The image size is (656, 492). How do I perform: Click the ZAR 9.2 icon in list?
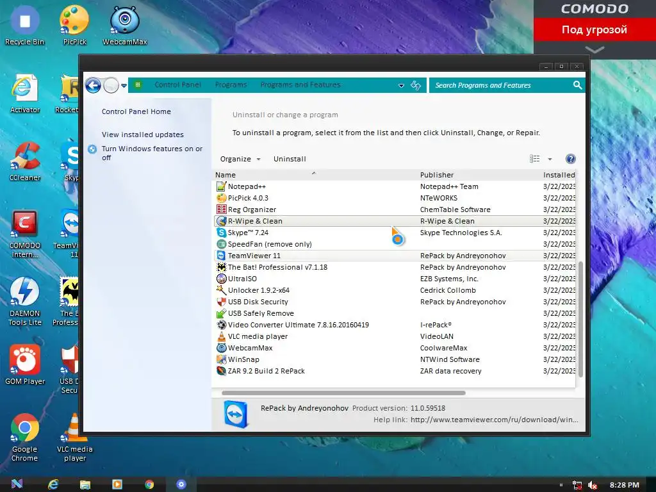pos(221,371)
